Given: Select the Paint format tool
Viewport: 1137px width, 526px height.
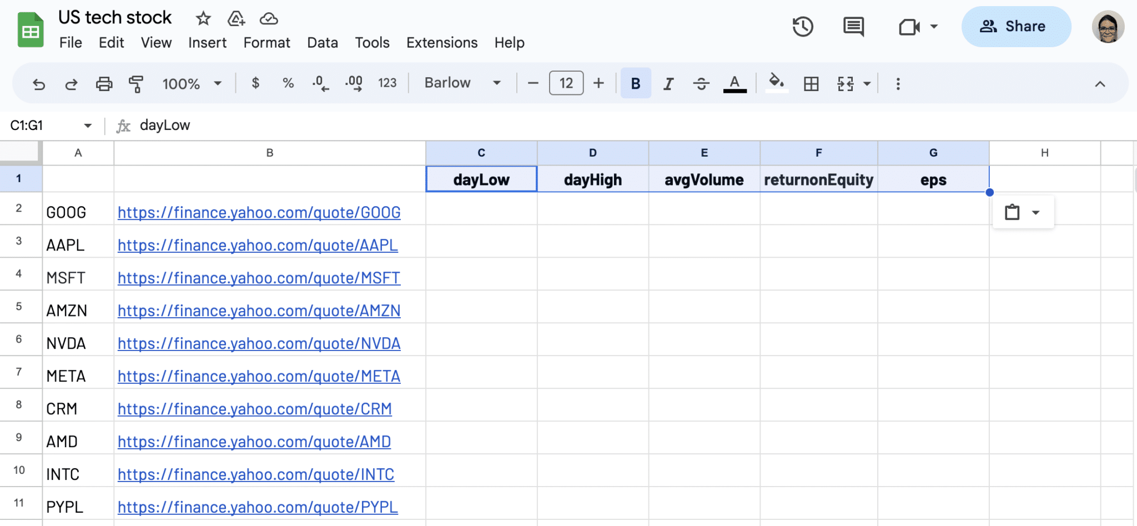Looking at the screenshot, I should (136, 83).
